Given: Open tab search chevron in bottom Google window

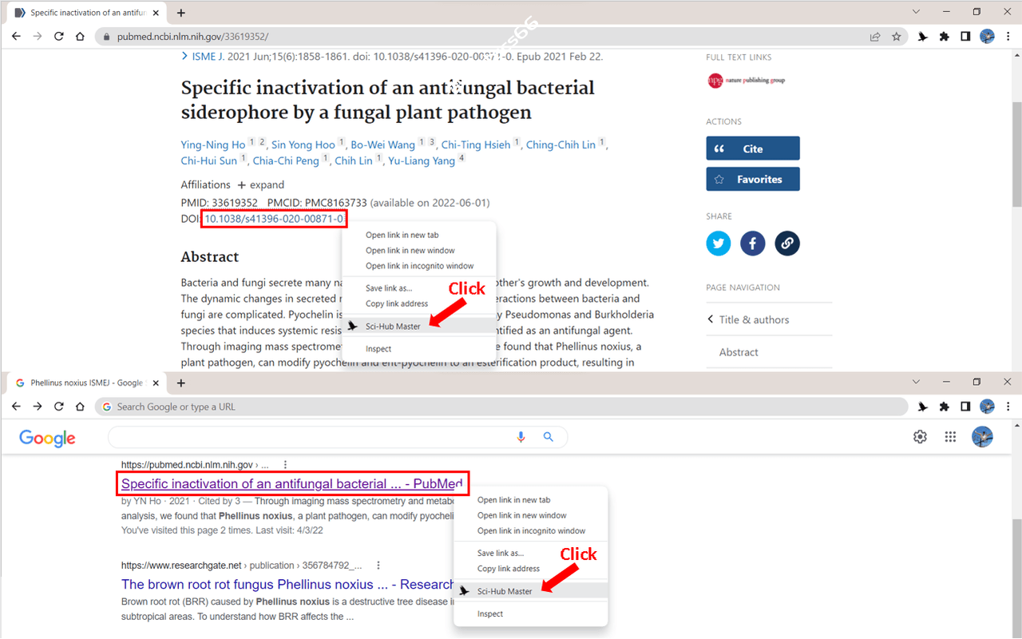Looking at the screenshot, I should [916, 382].
